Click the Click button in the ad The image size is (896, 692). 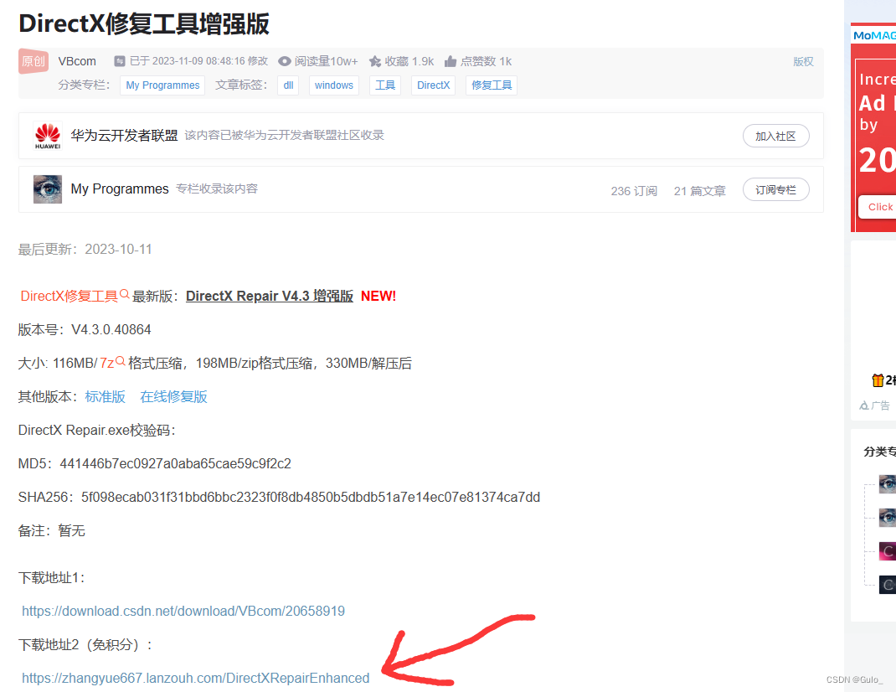(x=878, y=207)
